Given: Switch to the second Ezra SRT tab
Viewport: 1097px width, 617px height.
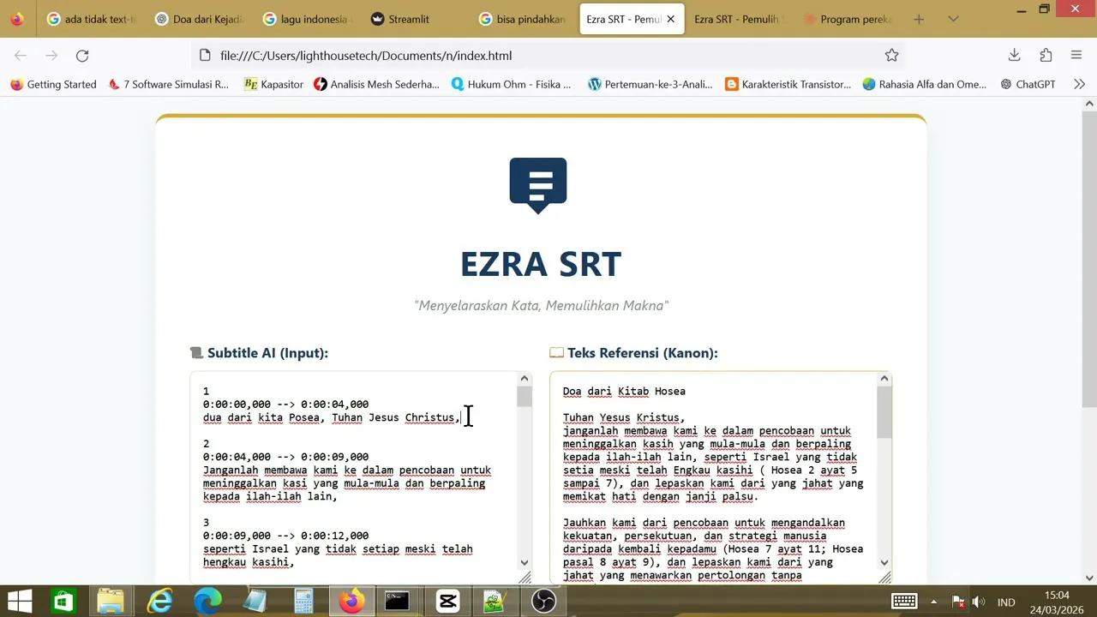Looking at the screenshot, I should [x=740, y=19].
